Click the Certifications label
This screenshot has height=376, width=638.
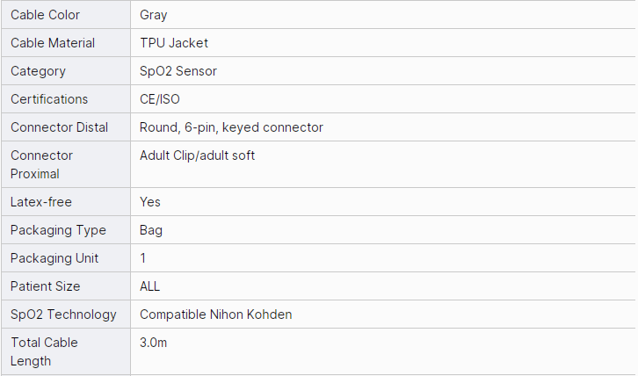click(49, 99)
